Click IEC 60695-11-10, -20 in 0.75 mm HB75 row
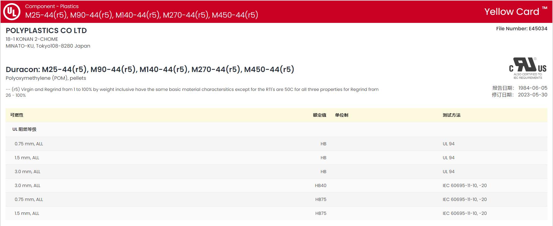The height and width of the screenshot is (226, 553). [x=465, y=199]
